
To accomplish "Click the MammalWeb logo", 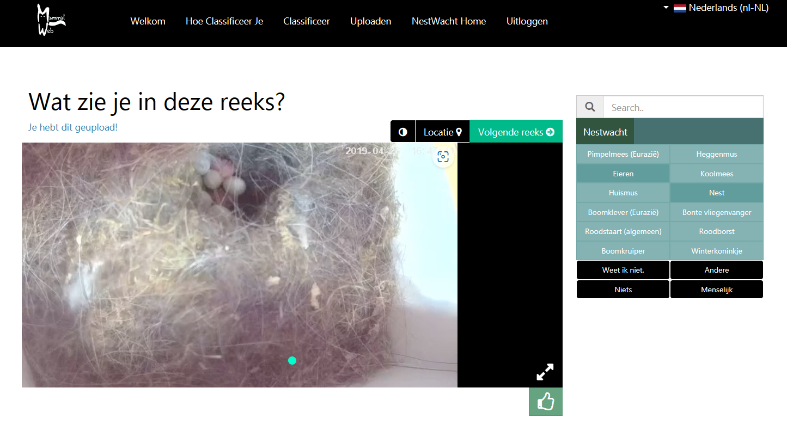I will (51, 21).
